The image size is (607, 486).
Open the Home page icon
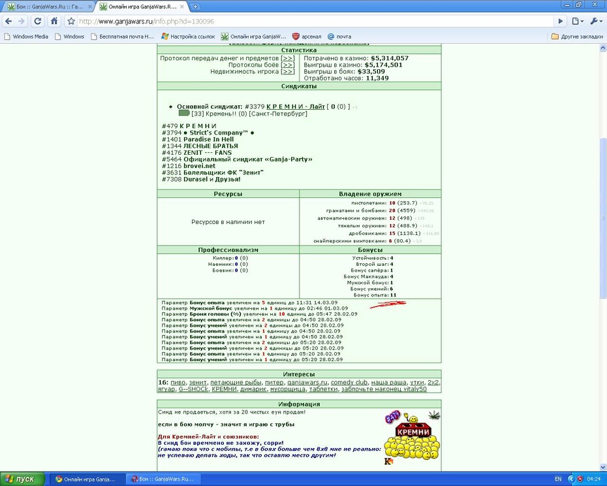click(x=54, y=22)
